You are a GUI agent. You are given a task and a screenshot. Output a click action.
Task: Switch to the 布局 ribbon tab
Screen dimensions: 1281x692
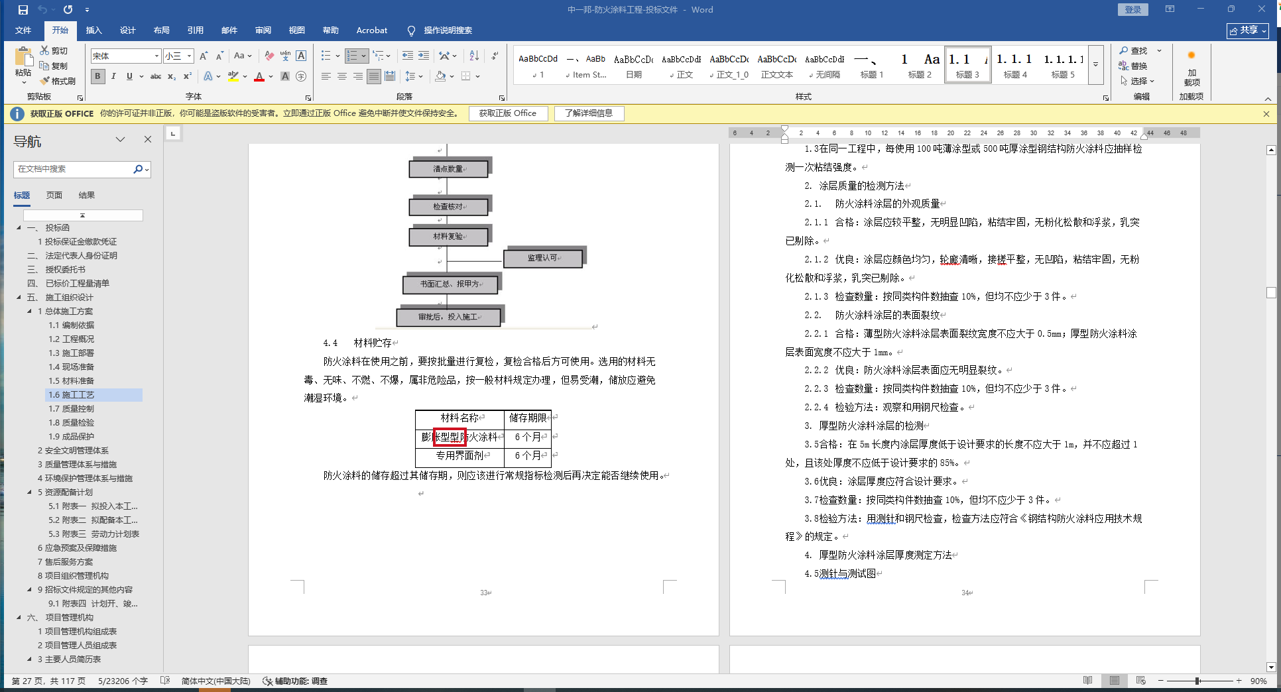tap(161, 30)
